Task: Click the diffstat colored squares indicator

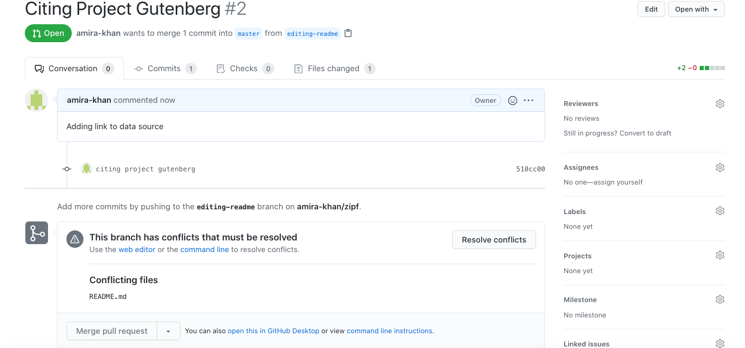Action: coord(712,68)
